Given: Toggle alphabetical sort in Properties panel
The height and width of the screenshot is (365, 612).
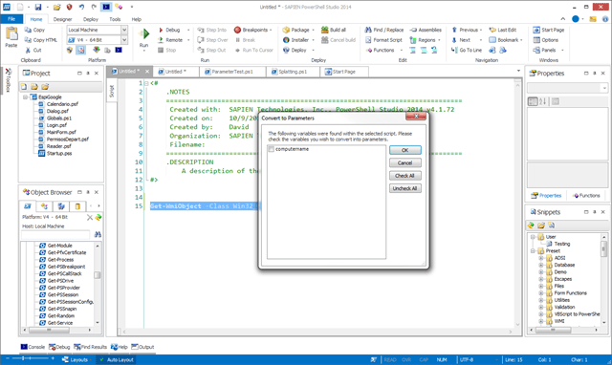Looking at the screenshot, I should [x=543, y=102].
